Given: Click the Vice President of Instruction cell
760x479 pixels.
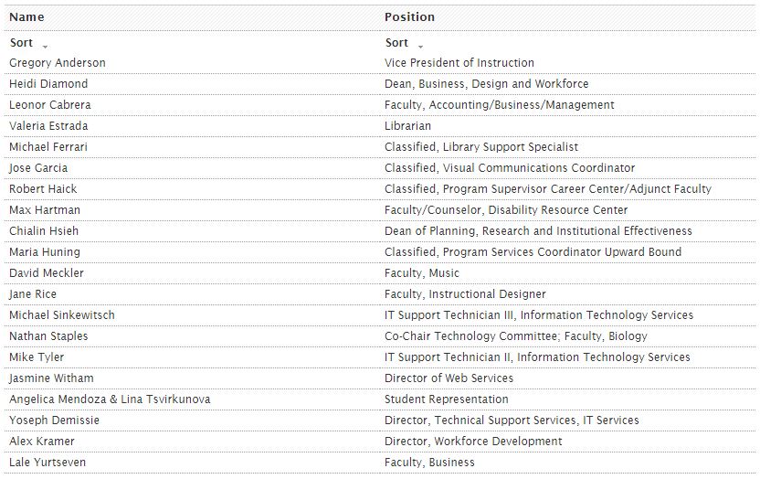Looking at the screenshot, I should [x=459, y=63].
